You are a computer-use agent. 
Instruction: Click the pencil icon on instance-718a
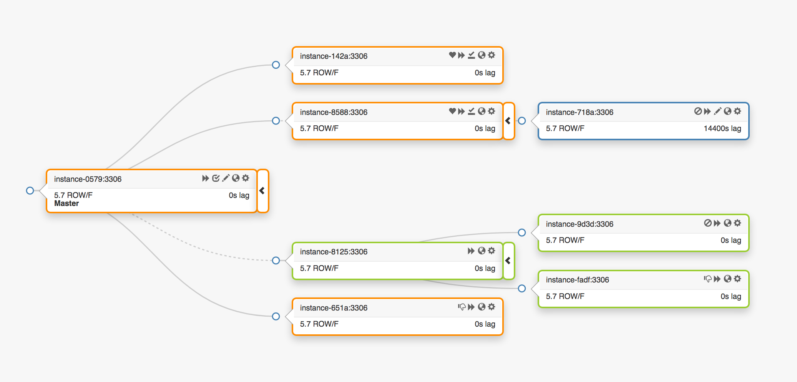pos(717,111)
